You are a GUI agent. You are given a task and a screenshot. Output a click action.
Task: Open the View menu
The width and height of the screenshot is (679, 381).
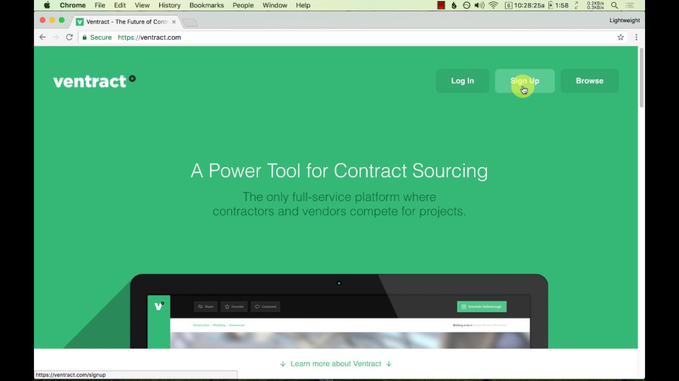(142, 5)
